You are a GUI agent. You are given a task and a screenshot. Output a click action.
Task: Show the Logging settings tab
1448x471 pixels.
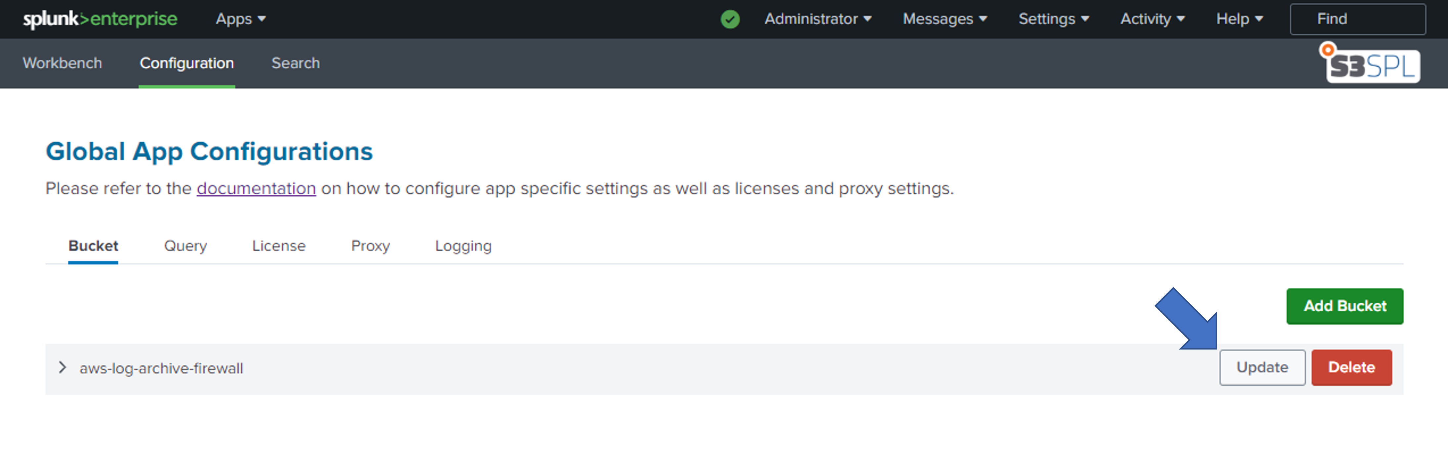pyautogui.click(x=463, y=246)
